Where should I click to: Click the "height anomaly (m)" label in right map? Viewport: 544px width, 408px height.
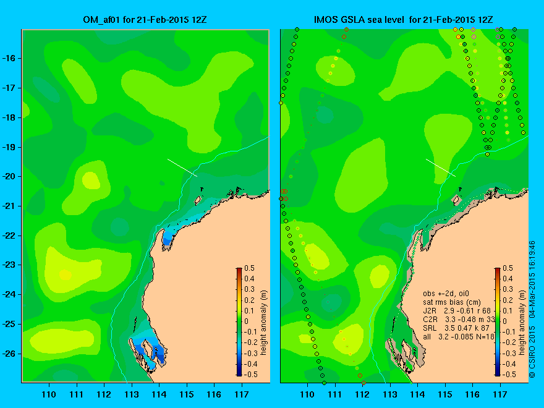[522, 323]
